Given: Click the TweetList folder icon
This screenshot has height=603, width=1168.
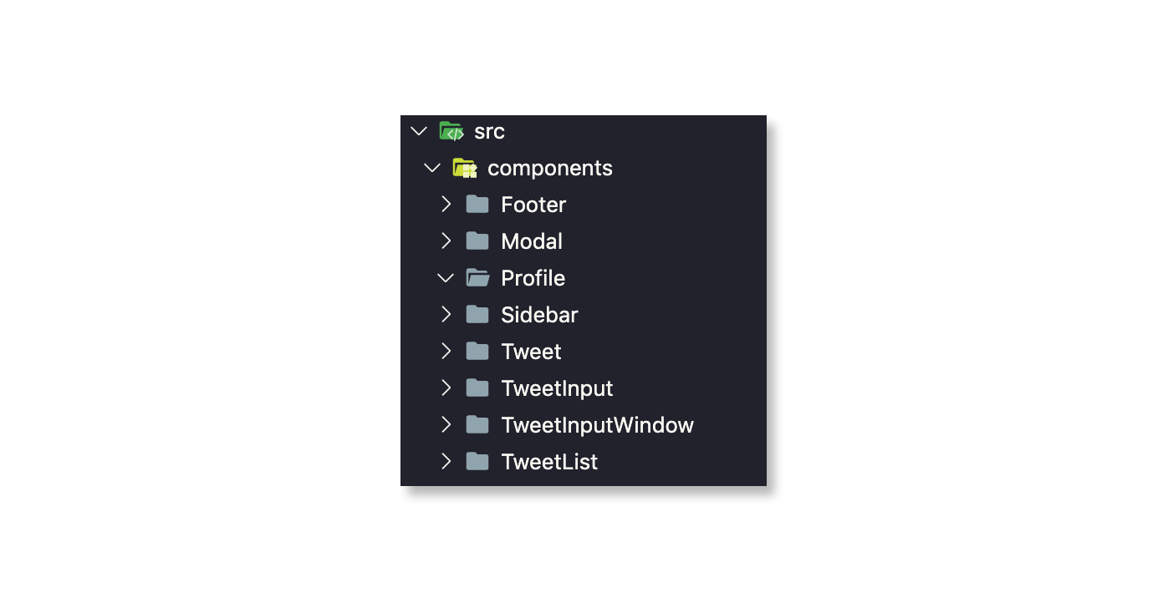Looking at the screenshot, I should (x=477, y=462).
